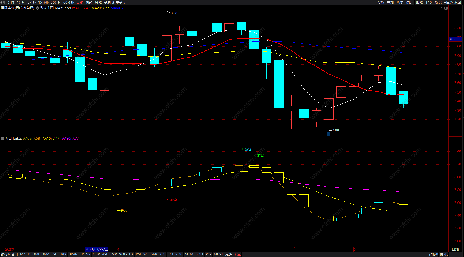
Task: Open 设置 indicator settings
Action: pyautogui.click(x=238, y=254)
